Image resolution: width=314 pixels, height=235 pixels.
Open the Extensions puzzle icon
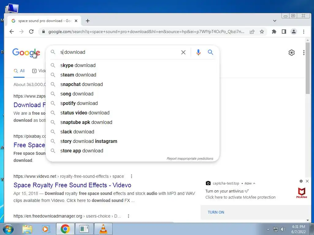coord(274,32)
